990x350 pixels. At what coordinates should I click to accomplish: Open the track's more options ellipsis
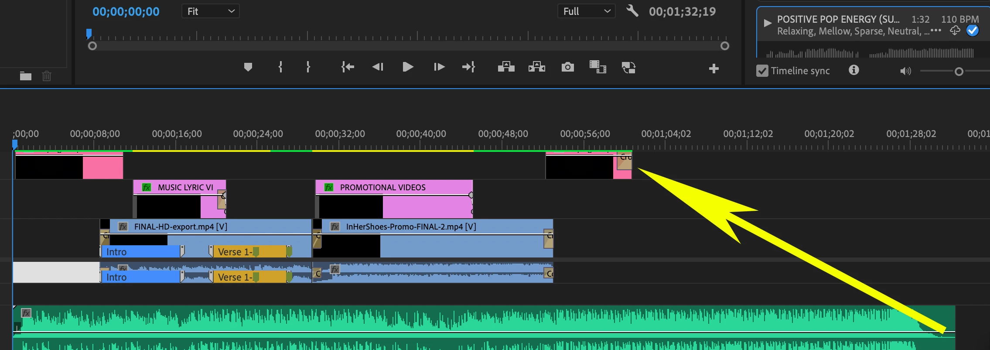[x=936, y=31]
